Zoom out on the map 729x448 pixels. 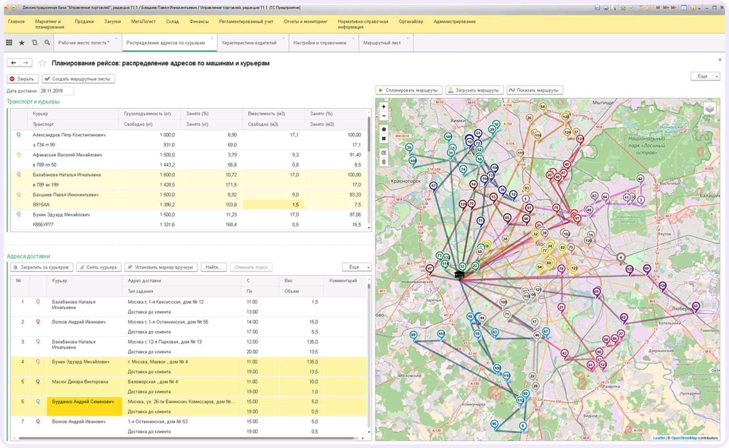[383, 116]
